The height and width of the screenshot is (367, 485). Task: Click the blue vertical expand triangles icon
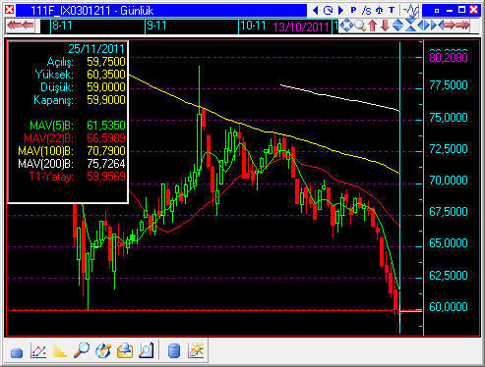pos(397,26)
